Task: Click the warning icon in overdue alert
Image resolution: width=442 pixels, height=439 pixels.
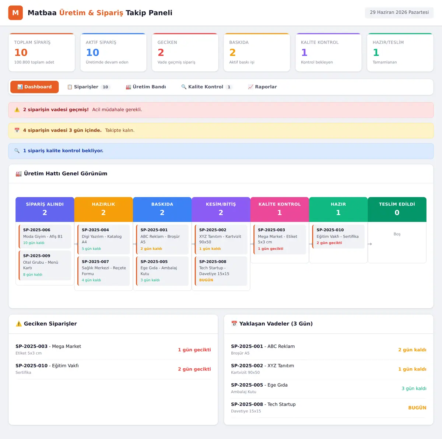Action: [x=17, y=110]
